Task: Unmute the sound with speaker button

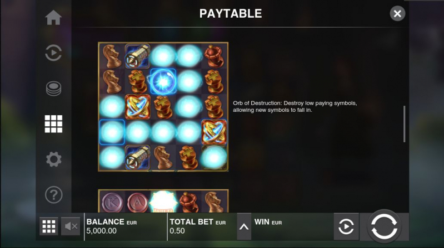Action: tap(71, 226)
